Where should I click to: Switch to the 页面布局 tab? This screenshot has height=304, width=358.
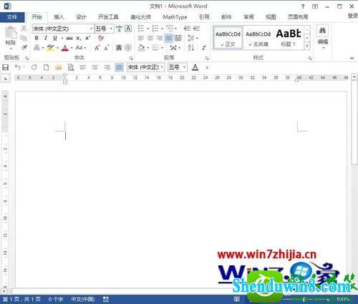tap(298, 17)
